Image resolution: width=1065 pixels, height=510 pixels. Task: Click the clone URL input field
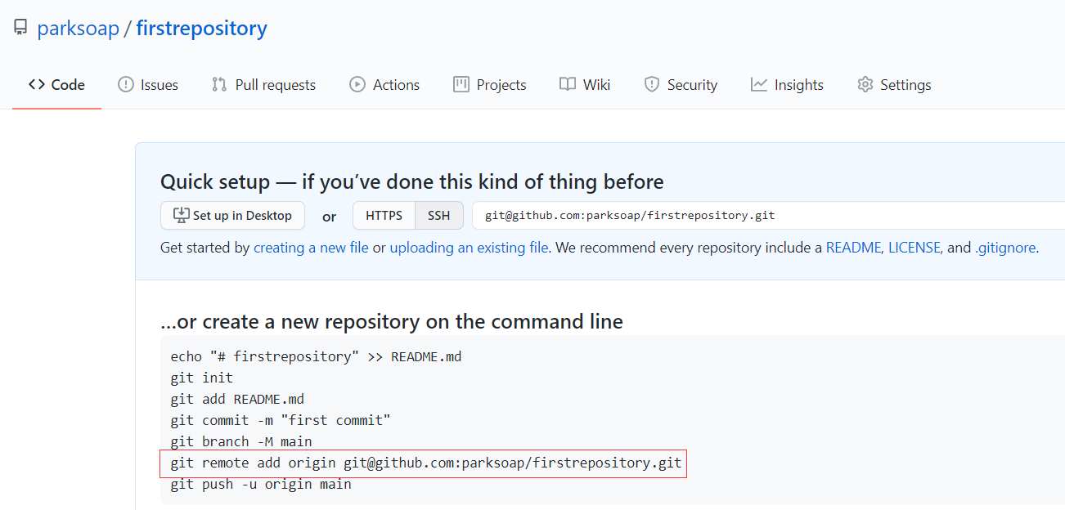pyautogui.click(x=769, y=216)
